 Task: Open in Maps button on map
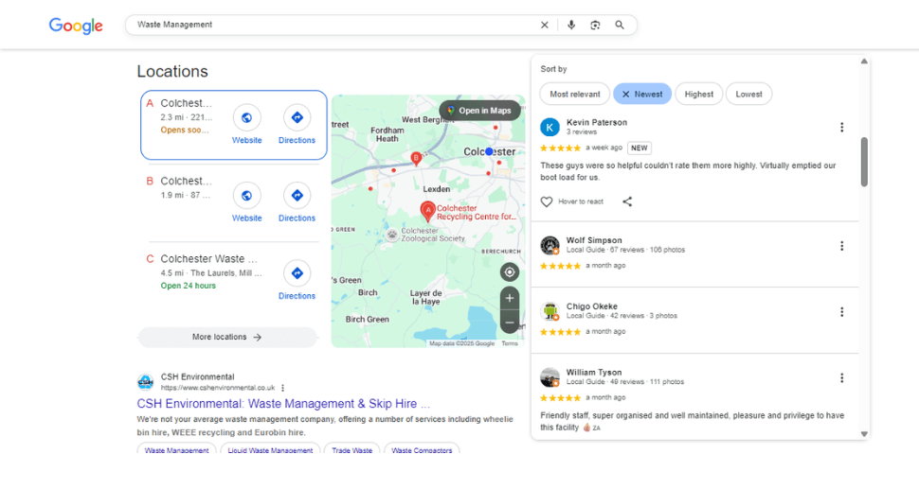click(x=479, y=111)
